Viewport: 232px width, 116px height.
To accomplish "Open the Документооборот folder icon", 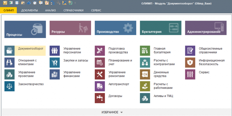I will point(10,50).
